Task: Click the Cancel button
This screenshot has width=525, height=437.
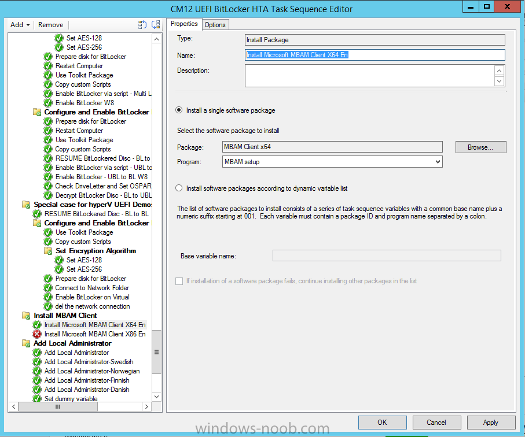Action: pyautogui.click(x=436, y=423)
